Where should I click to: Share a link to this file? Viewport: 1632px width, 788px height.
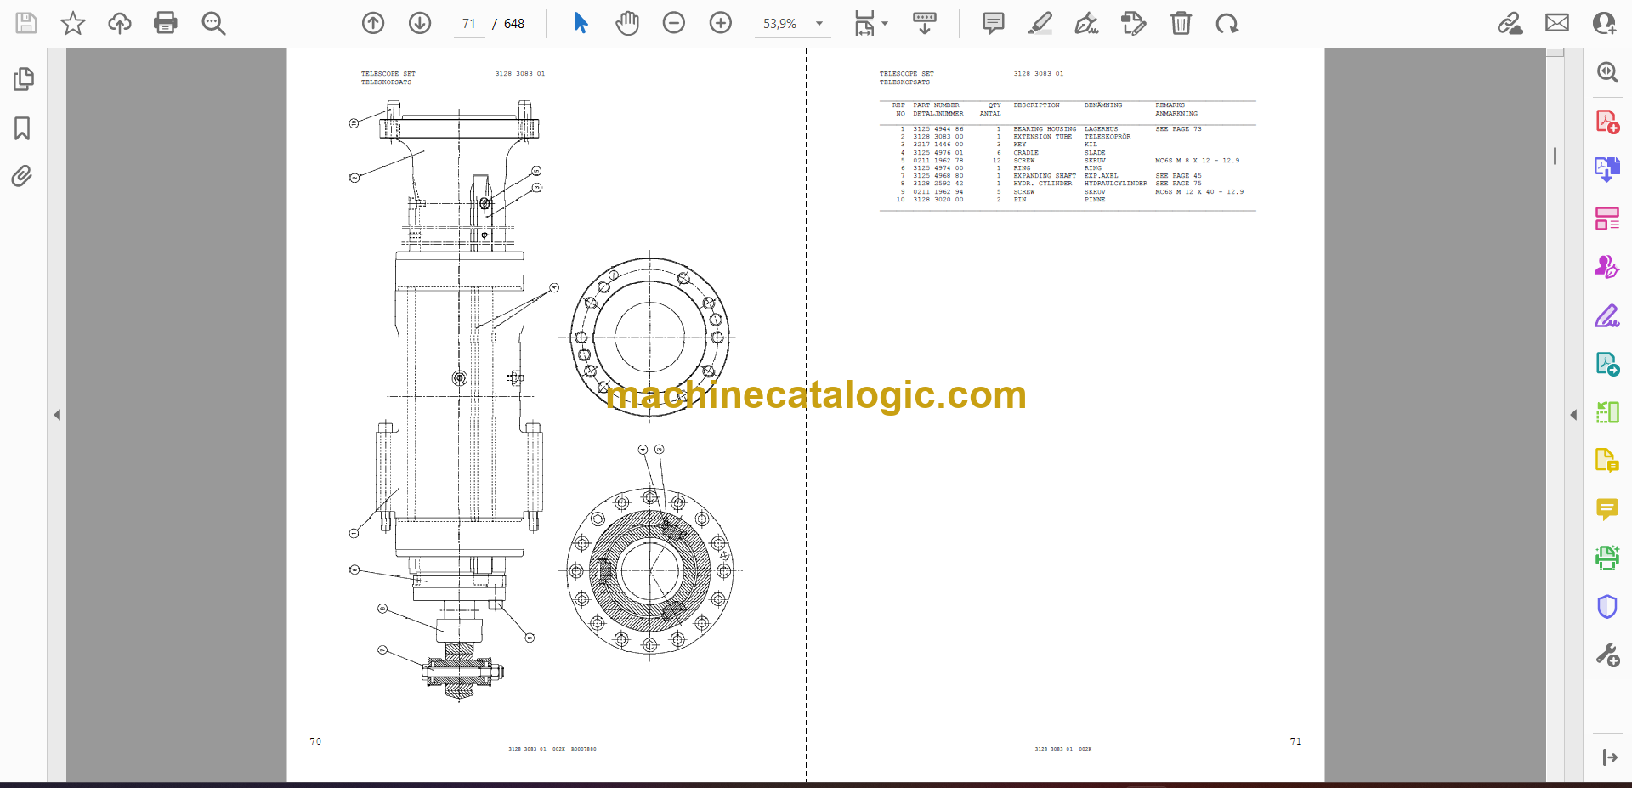point(1510,23)
